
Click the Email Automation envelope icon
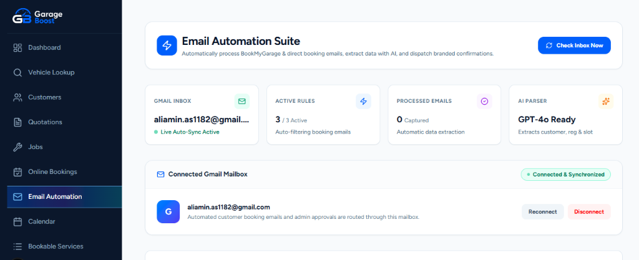coord(17,196)
